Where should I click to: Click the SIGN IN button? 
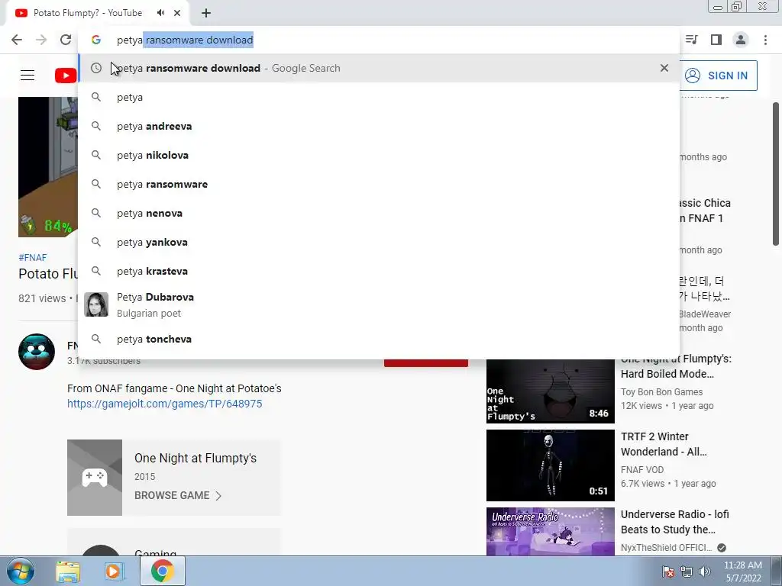[718, 76]
